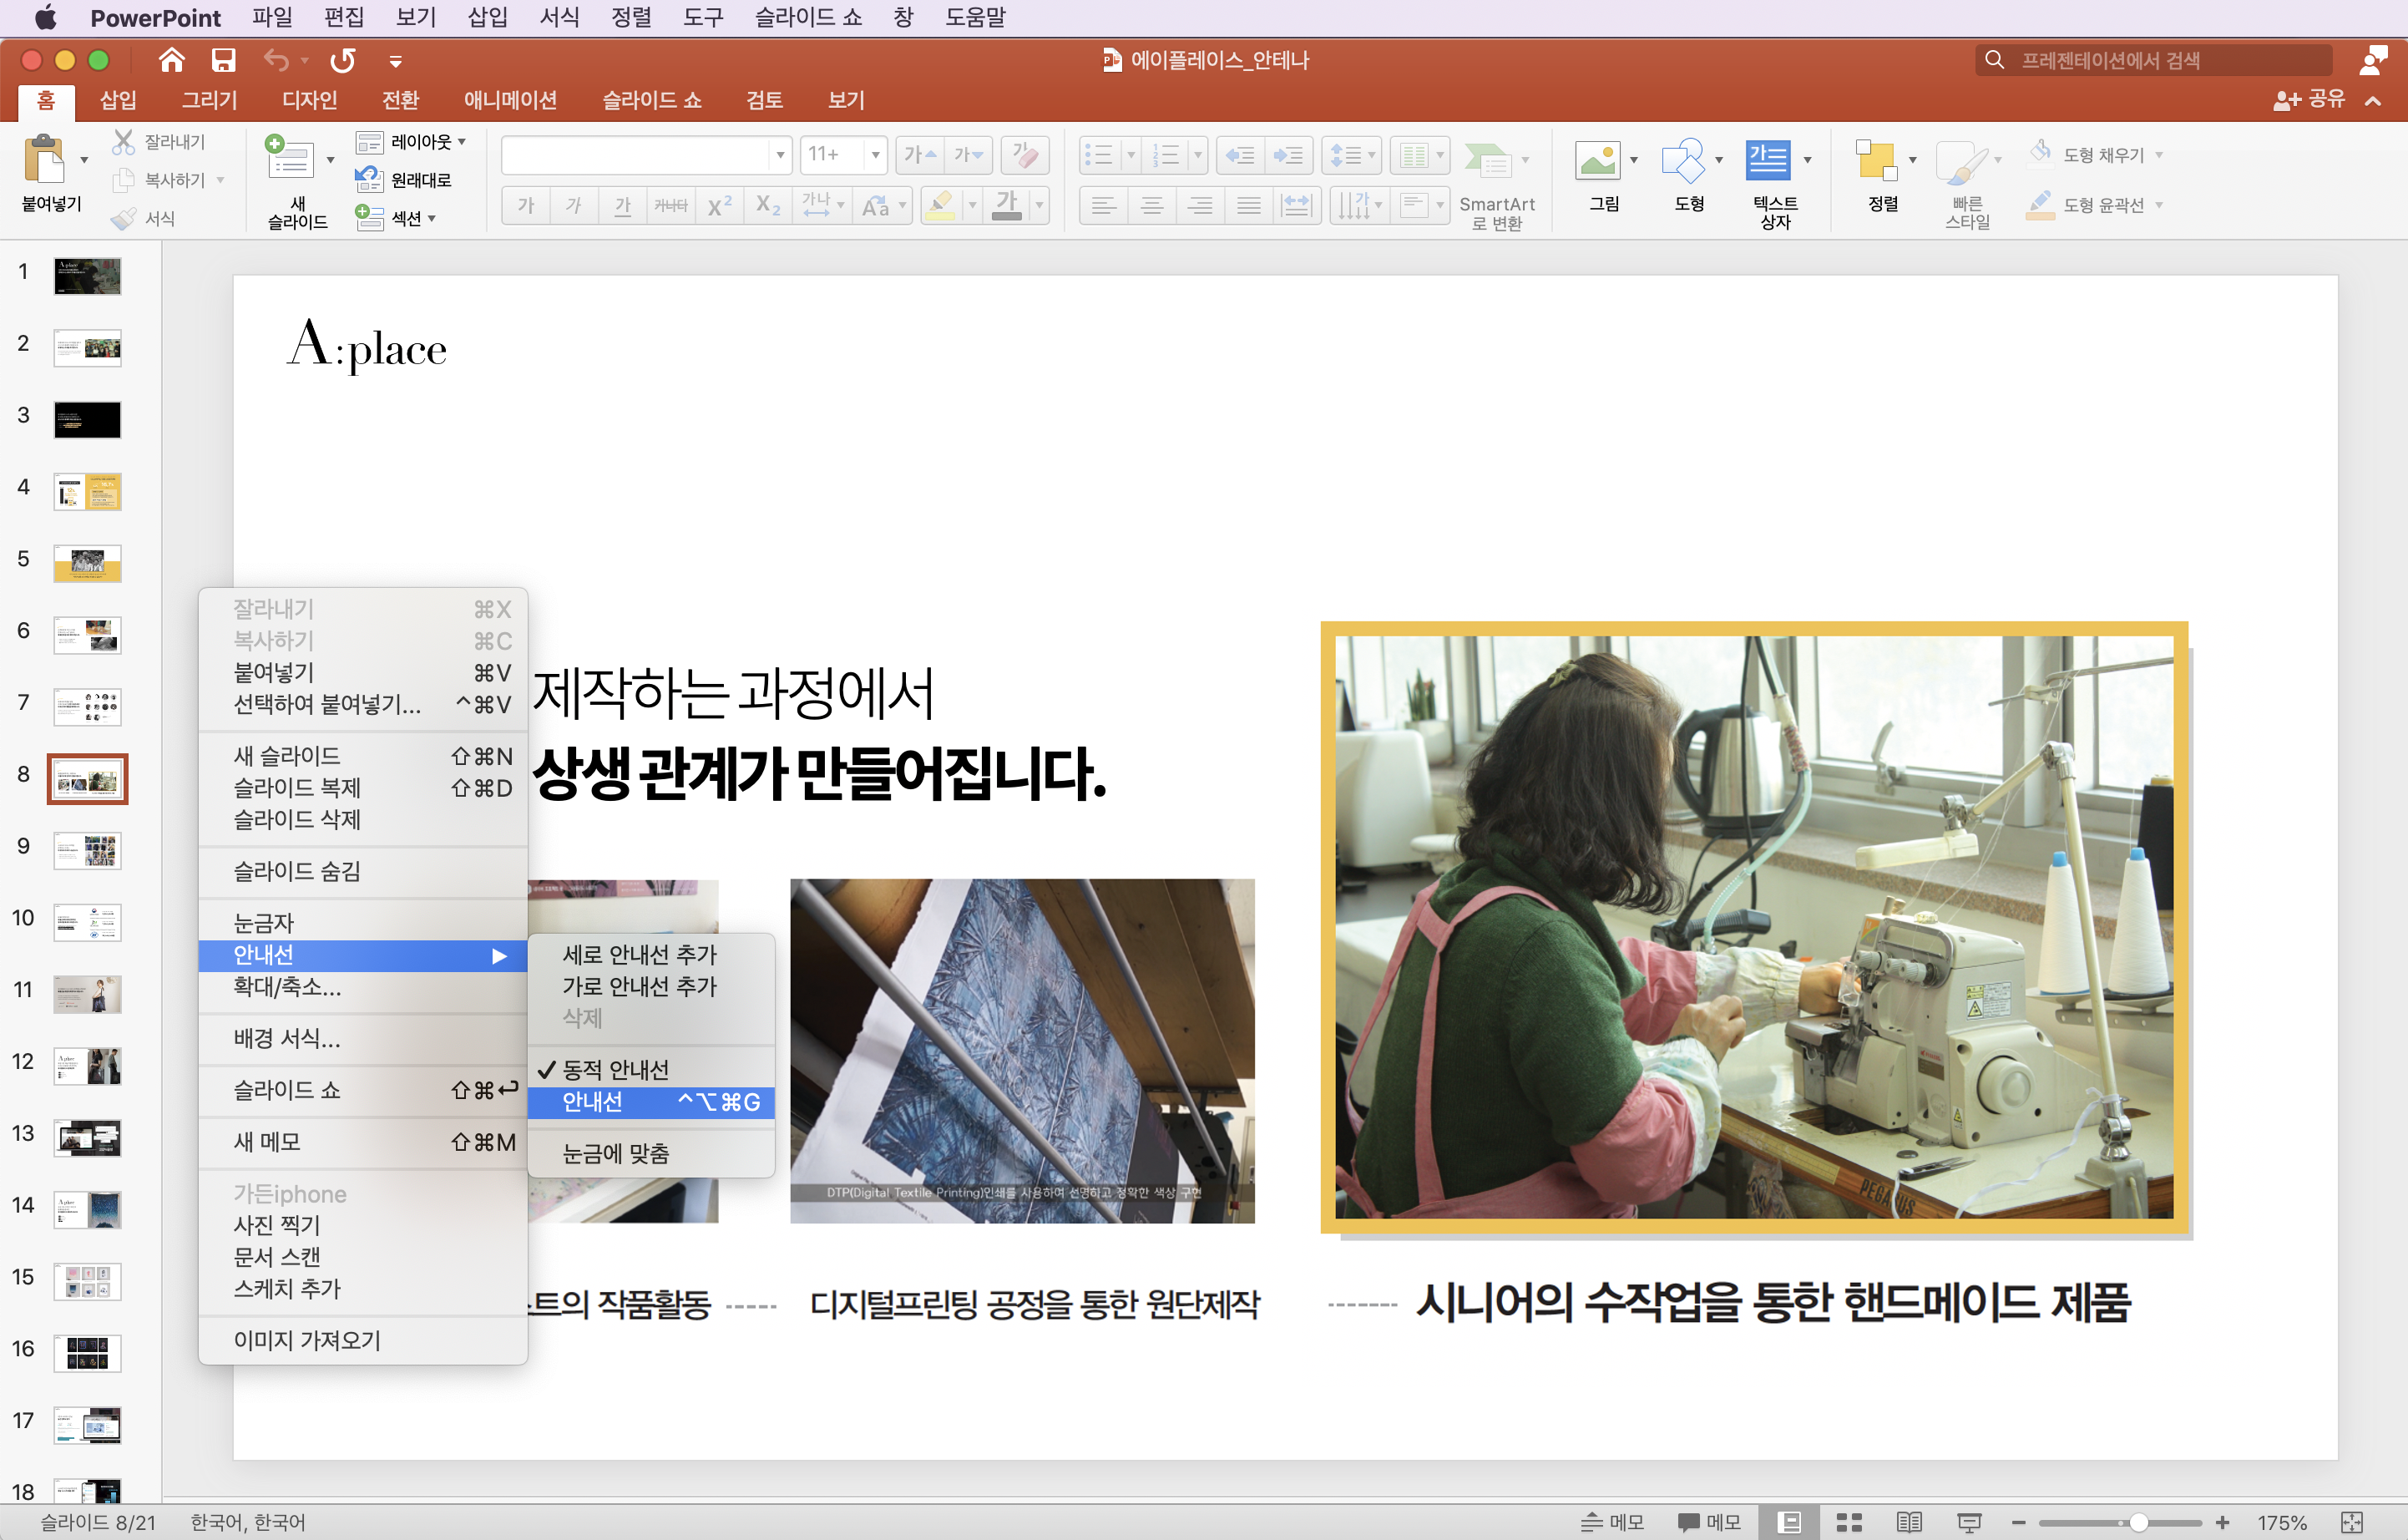
Task: Select 배경 서식... from context menu
Action: 287,1039
